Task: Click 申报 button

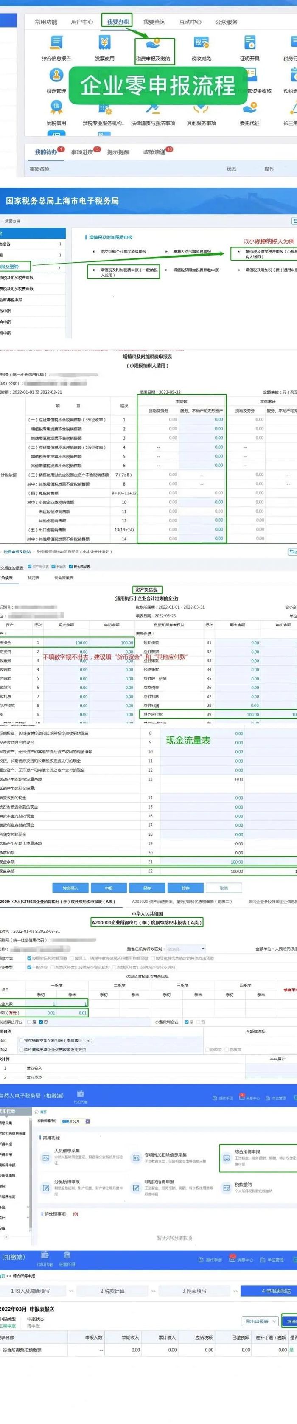Action: coord(108,888)
